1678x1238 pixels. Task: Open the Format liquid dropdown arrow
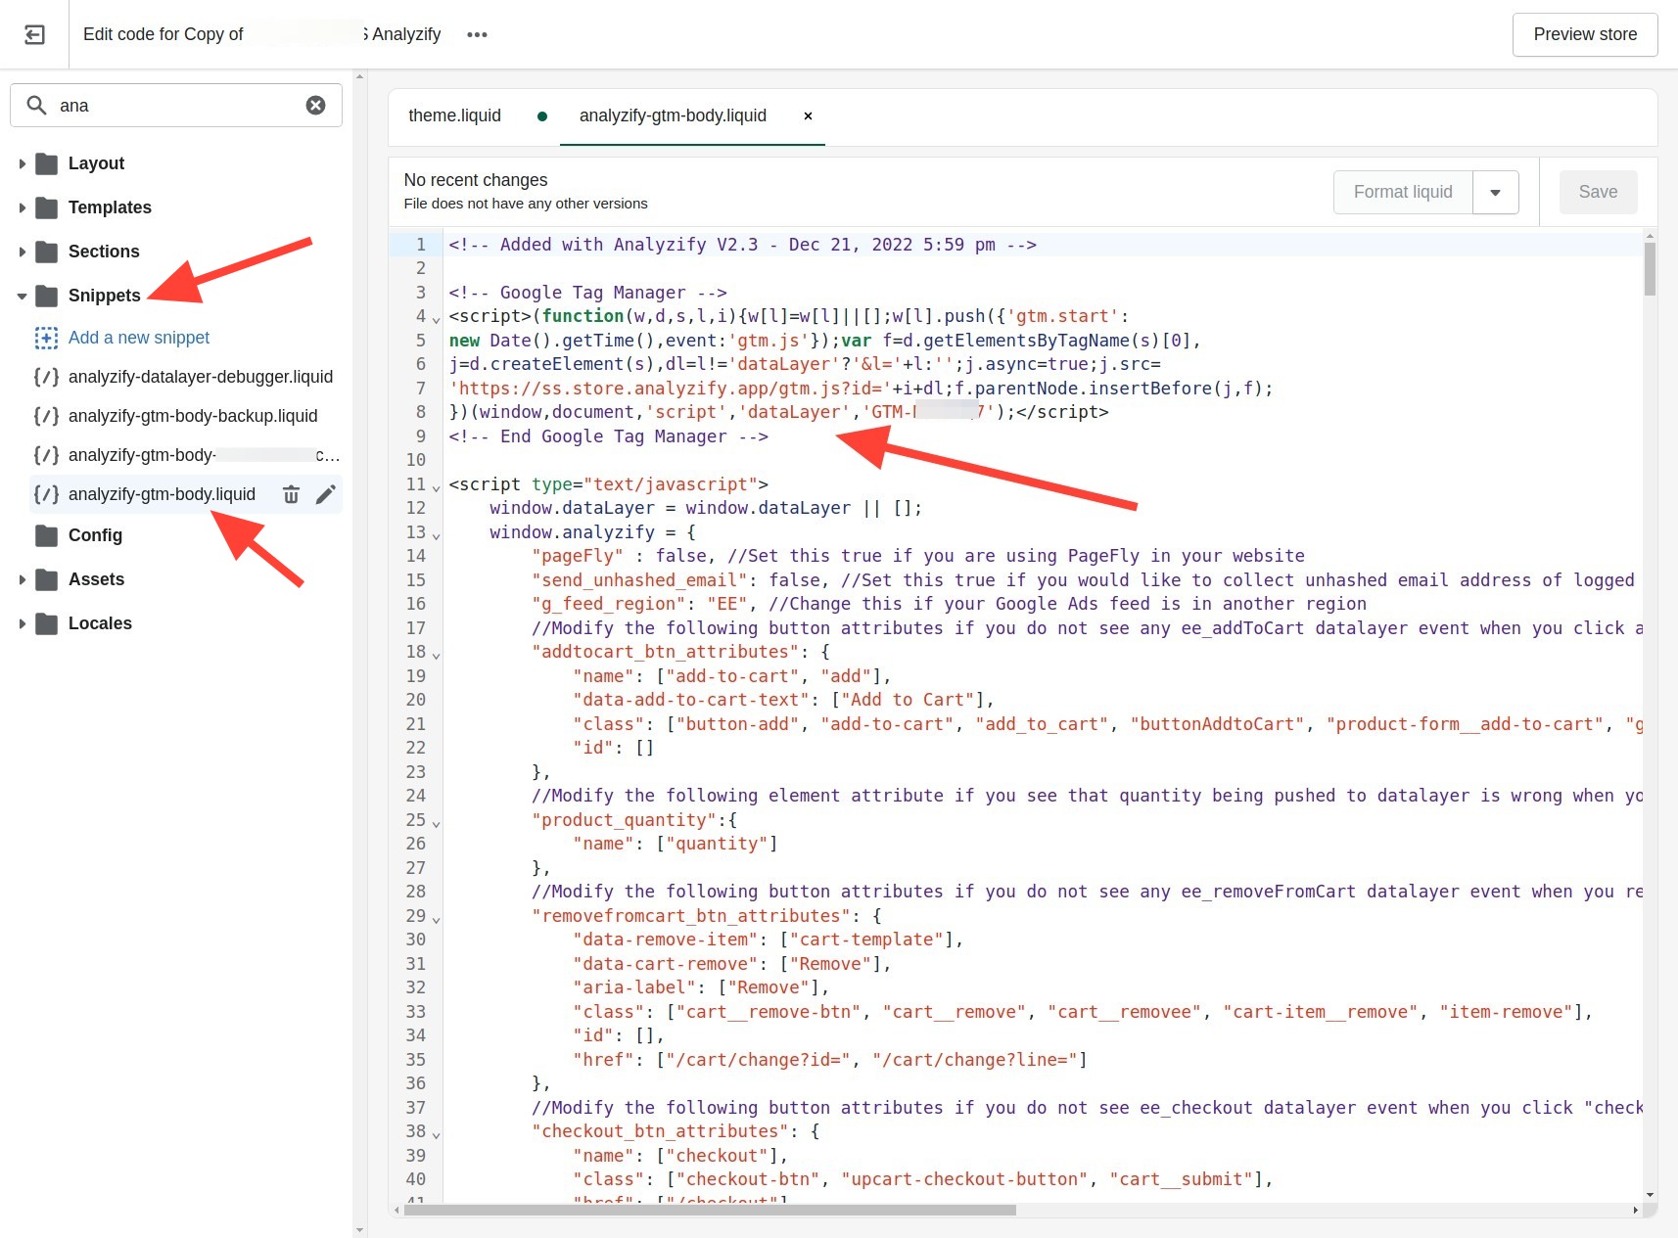pos(1495,192)
